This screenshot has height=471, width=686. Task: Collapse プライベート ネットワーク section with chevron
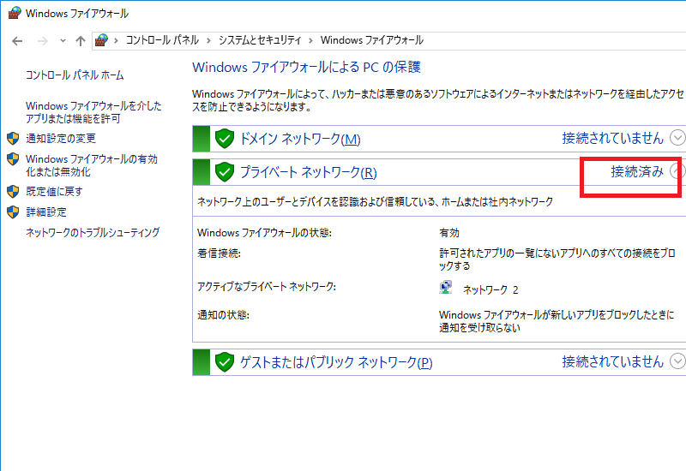pyautogui.click(x=677, y=171)
